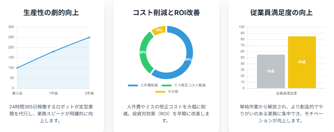Click the 従業員満足度の向上 heading

tap(281, 13)
